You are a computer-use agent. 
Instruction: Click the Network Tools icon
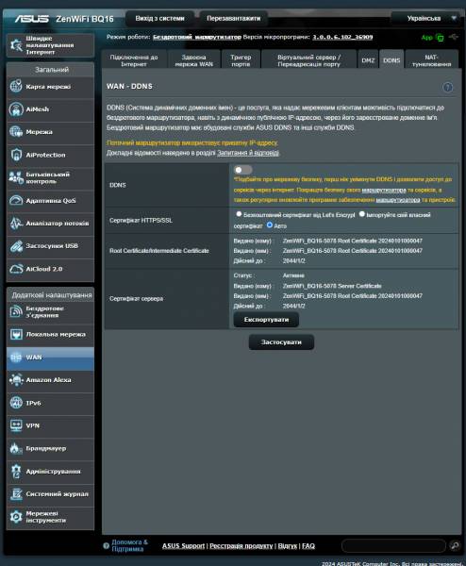[x=16, y=517]
